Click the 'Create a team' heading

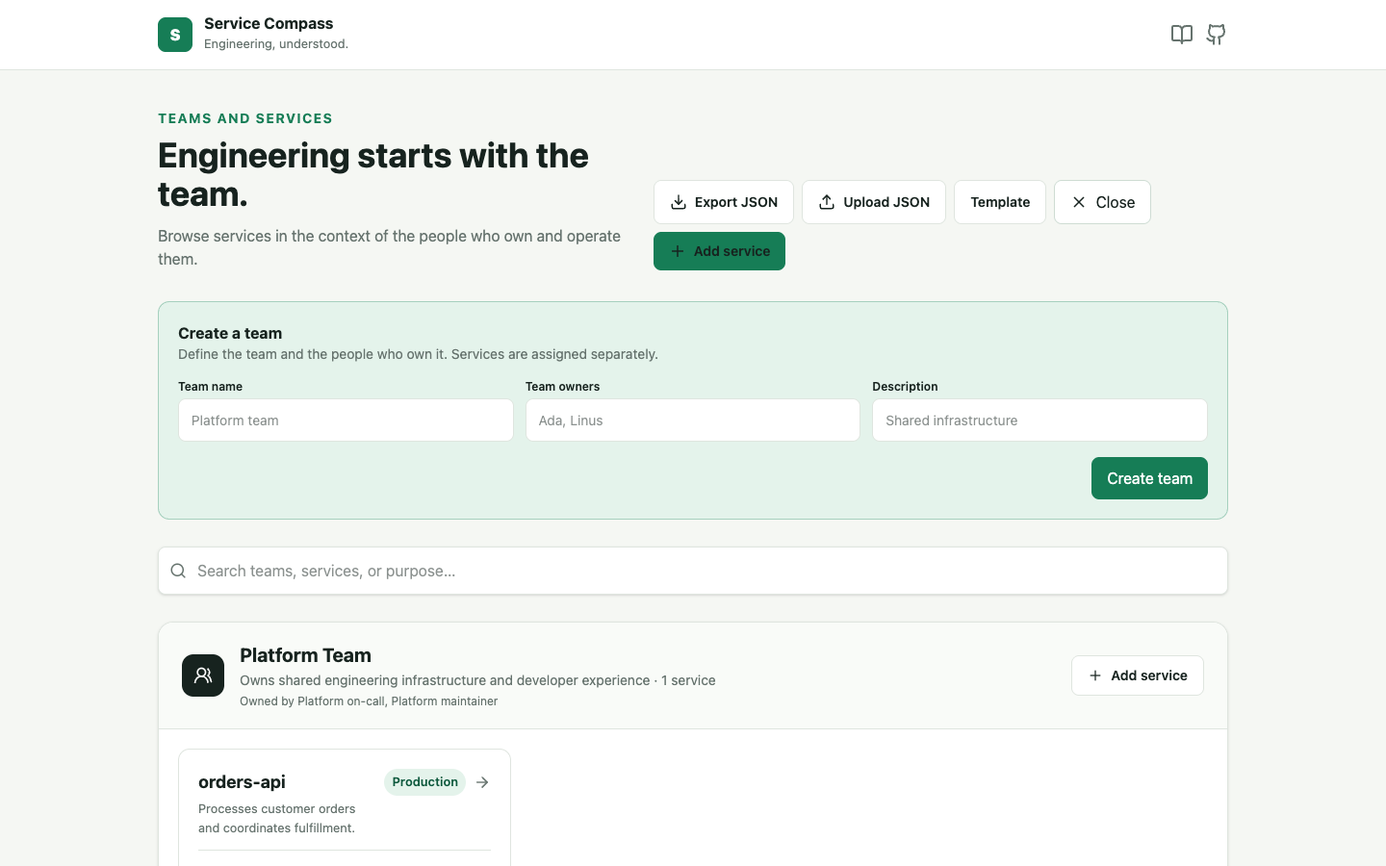pyautogui.click(x=230, y=333)
